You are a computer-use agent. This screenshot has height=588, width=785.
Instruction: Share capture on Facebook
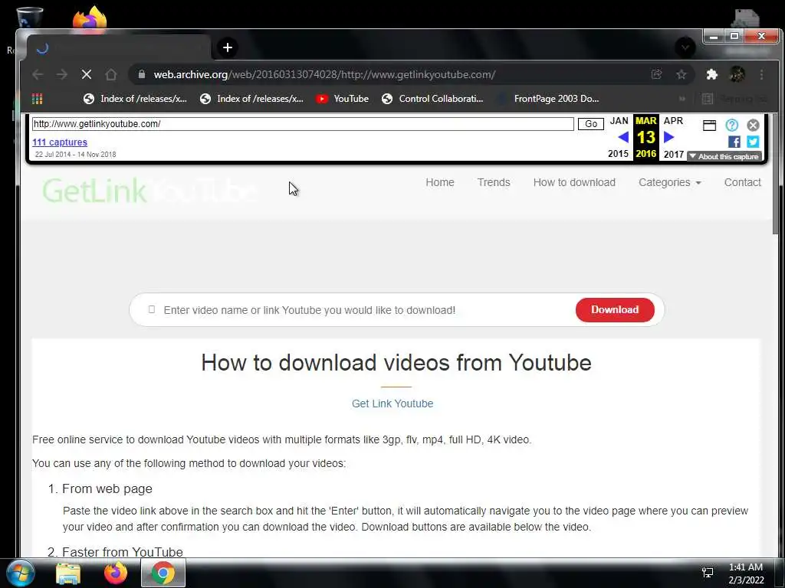click(x=734, y=142)
